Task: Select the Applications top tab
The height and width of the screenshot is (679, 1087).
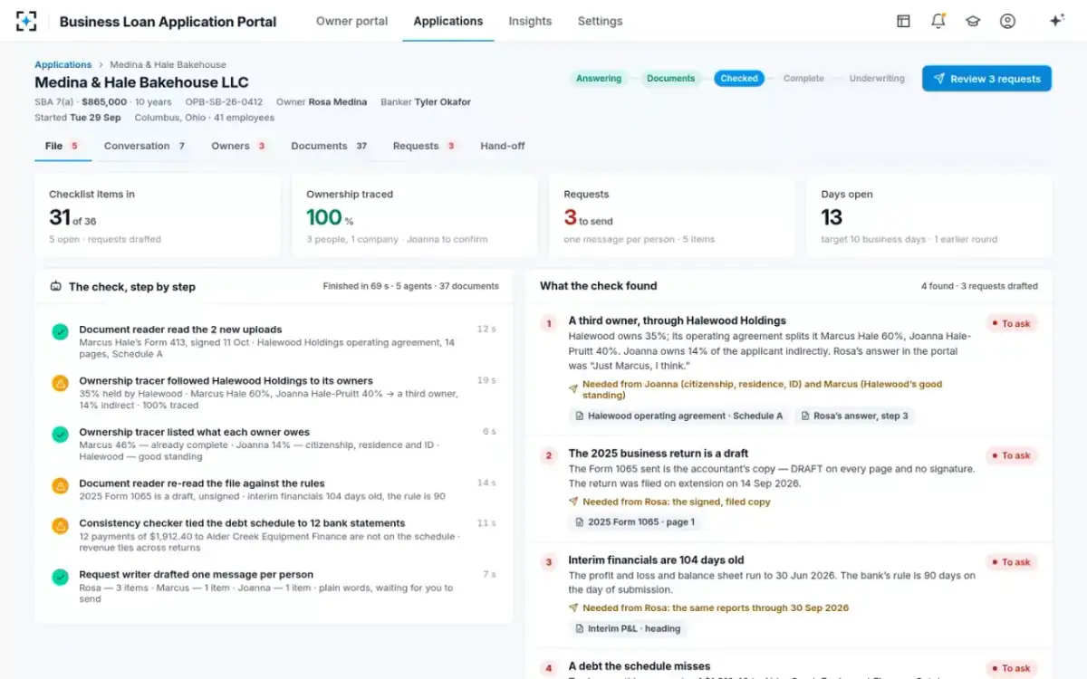Action: (x=448, y=21)
